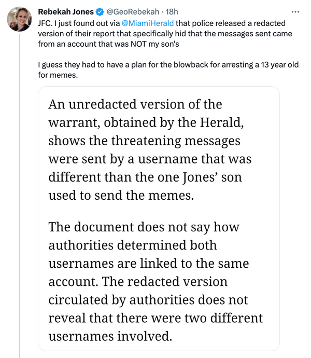Click the word 'Herald,' in the article image

[x=222, y=122]
